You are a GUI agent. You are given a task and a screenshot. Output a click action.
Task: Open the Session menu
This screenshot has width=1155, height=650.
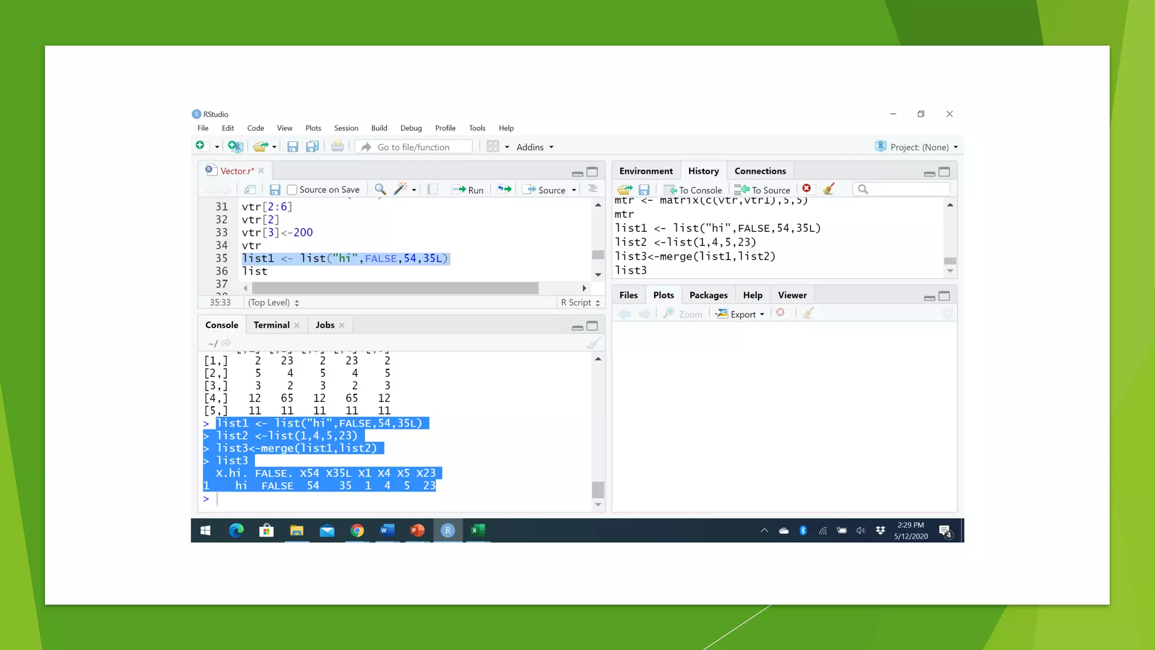click(x=346, y=128)
